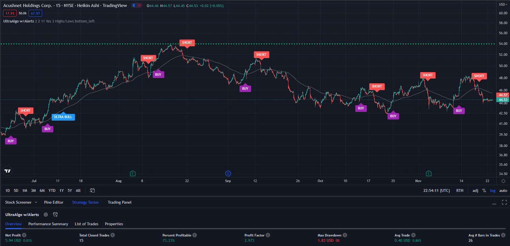Click the Percent Profitable info icon
Screen dimensions: 510x246
coord(194,235)
